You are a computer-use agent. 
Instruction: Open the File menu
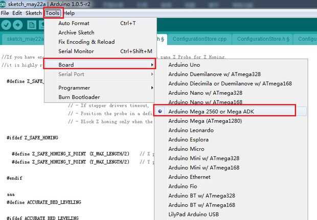pyautogui.click(x=5, y=13)
